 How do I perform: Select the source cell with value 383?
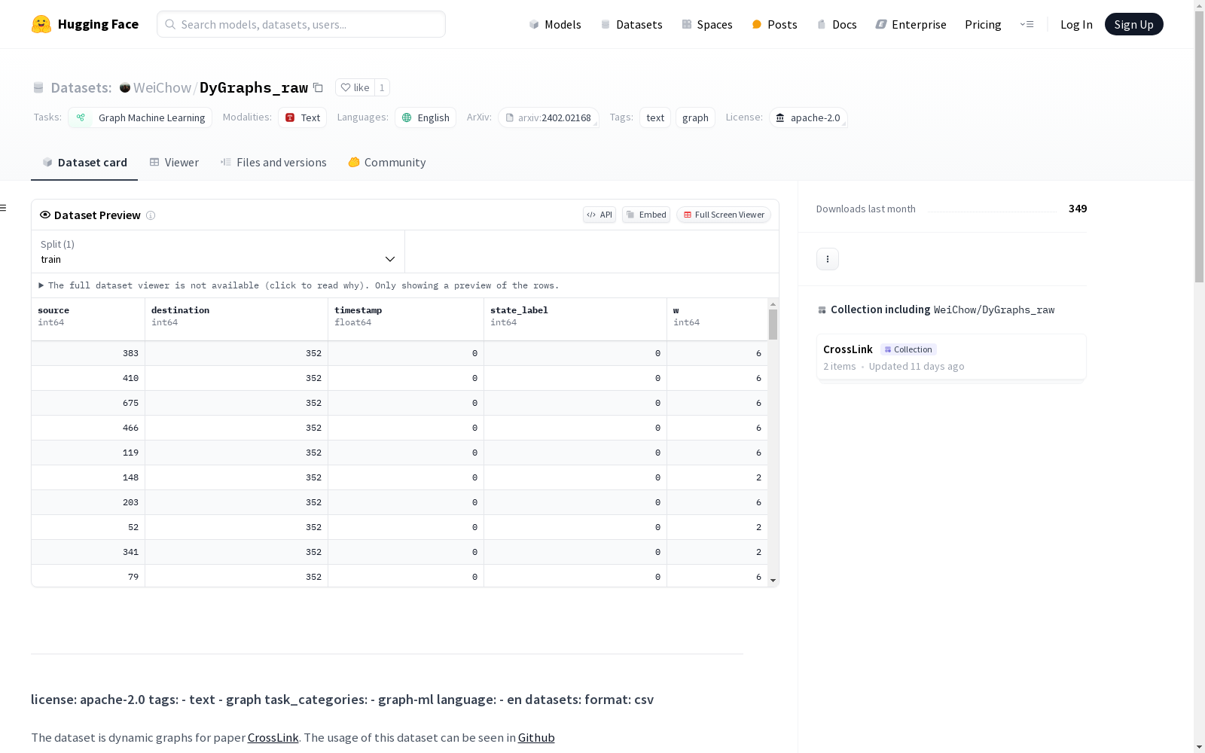88,353
